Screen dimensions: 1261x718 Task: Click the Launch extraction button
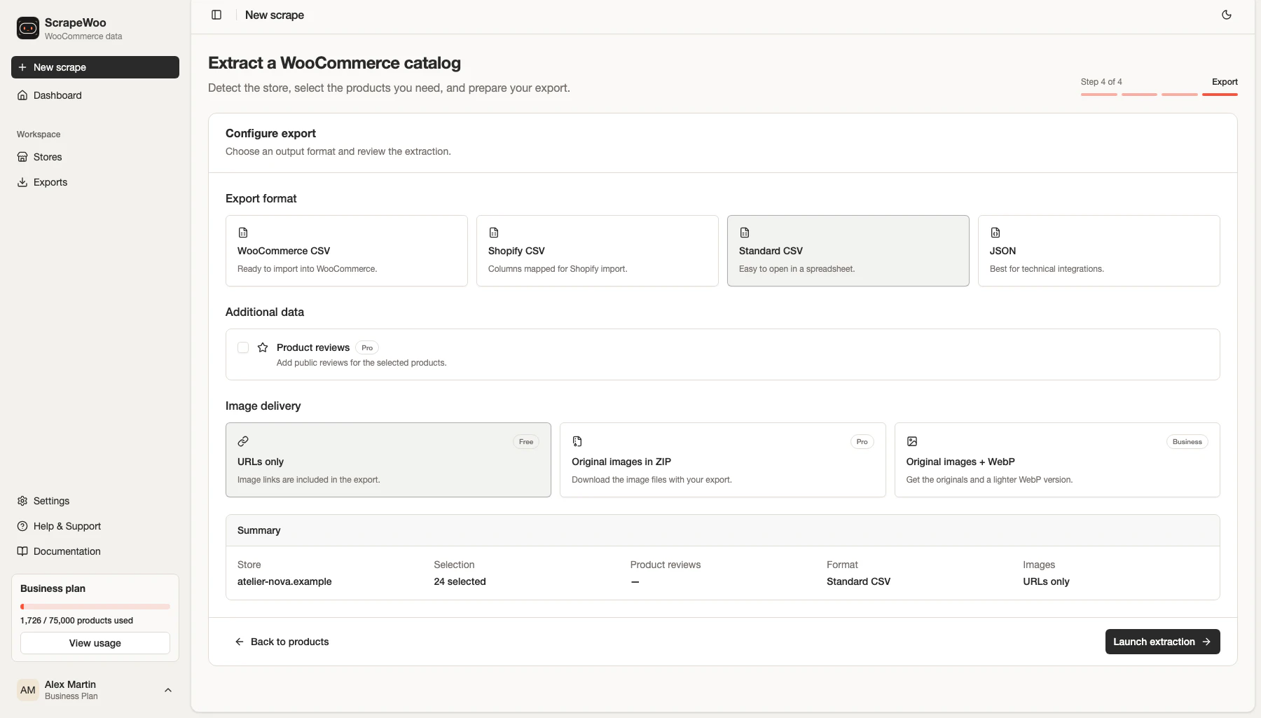point(1162,642)
